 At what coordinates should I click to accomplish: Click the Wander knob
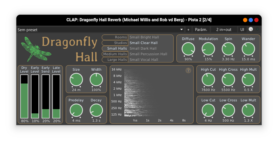248,49
